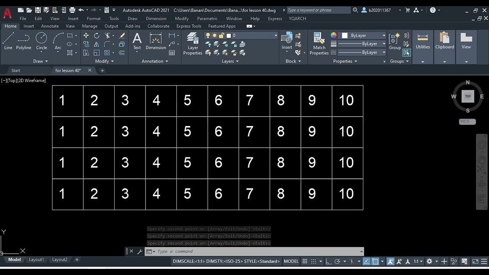Switch to Layout1 tab
Screen dimensions: 489x275
click(36, 259)
